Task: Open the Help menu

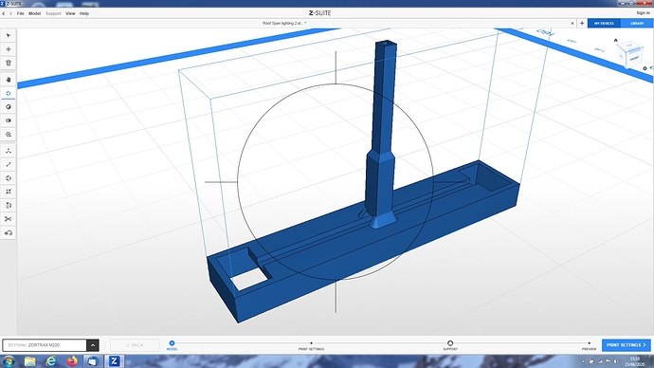Action: point(84,13)
